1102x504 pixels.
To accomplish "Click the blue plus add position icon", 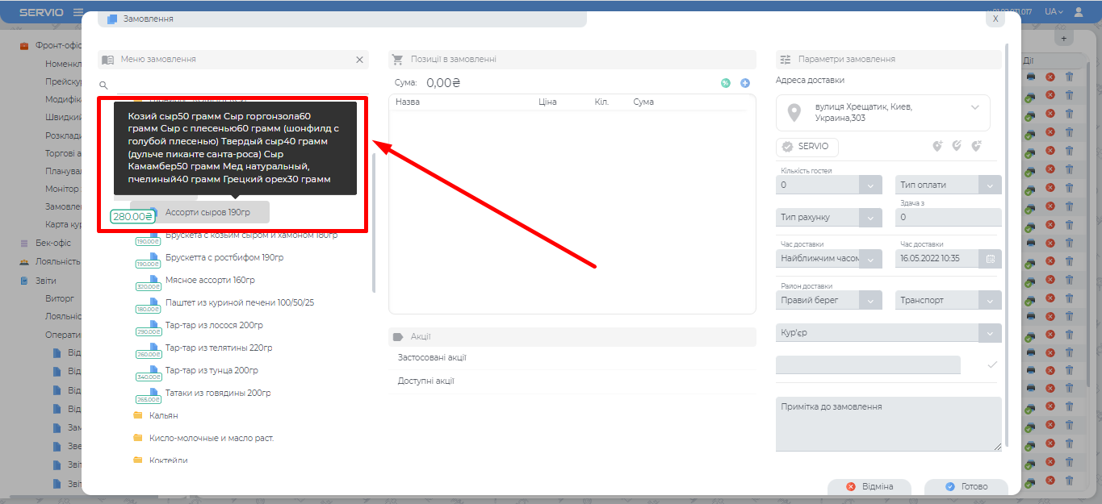I will click(745, 83).
